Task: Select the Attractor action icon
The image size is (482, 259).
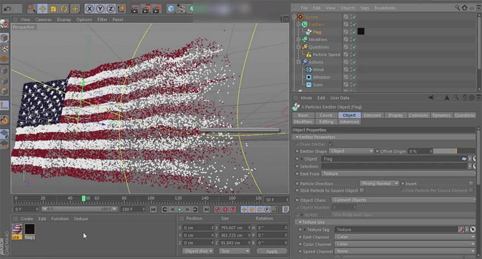Action: (x=308, y=77)
